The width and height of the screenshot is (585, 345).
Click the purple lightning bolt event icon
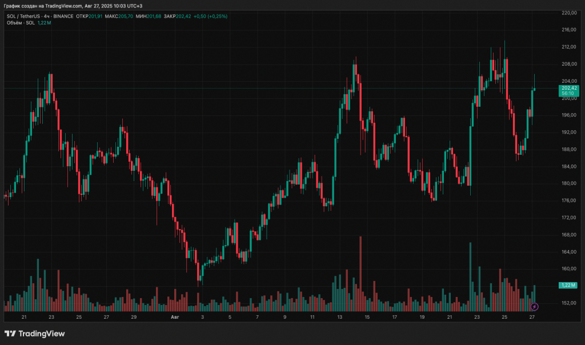point(535,307)
